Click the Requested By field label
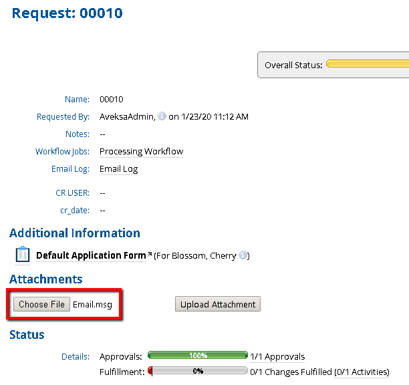409x385 pixels. (63, 117)
